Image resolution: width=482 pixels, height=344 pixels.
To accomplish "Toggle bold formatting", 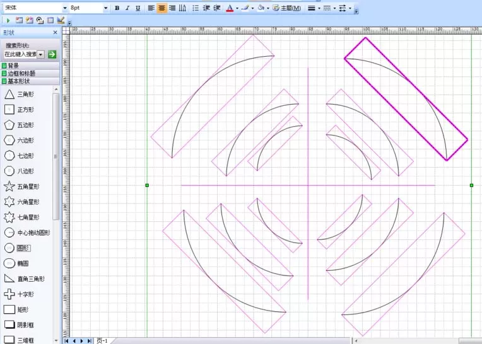I will coord(117,8).
